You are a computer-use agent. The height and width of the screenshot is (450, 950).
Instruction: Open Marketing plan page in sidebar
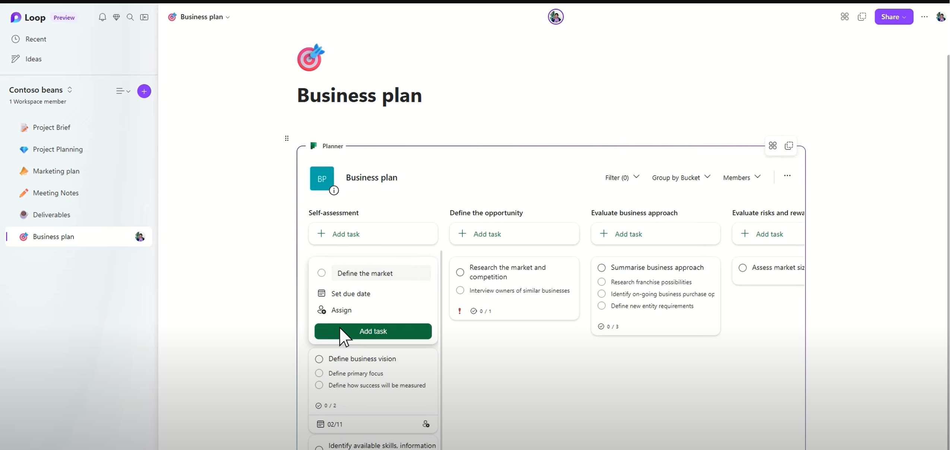56,171
